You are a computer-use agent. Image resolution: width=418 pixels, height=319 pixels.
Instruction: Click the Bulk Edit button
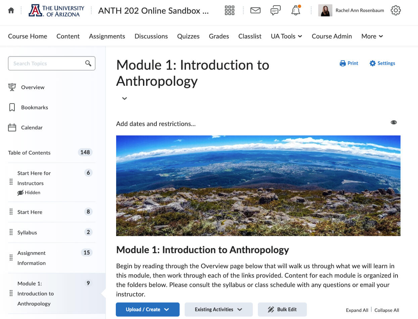(282, 310)
